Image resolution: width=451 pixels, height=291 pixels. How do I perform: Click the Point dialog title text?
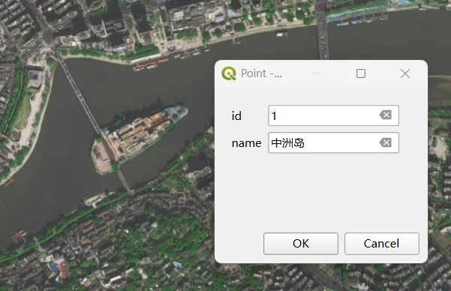[261, 73]
